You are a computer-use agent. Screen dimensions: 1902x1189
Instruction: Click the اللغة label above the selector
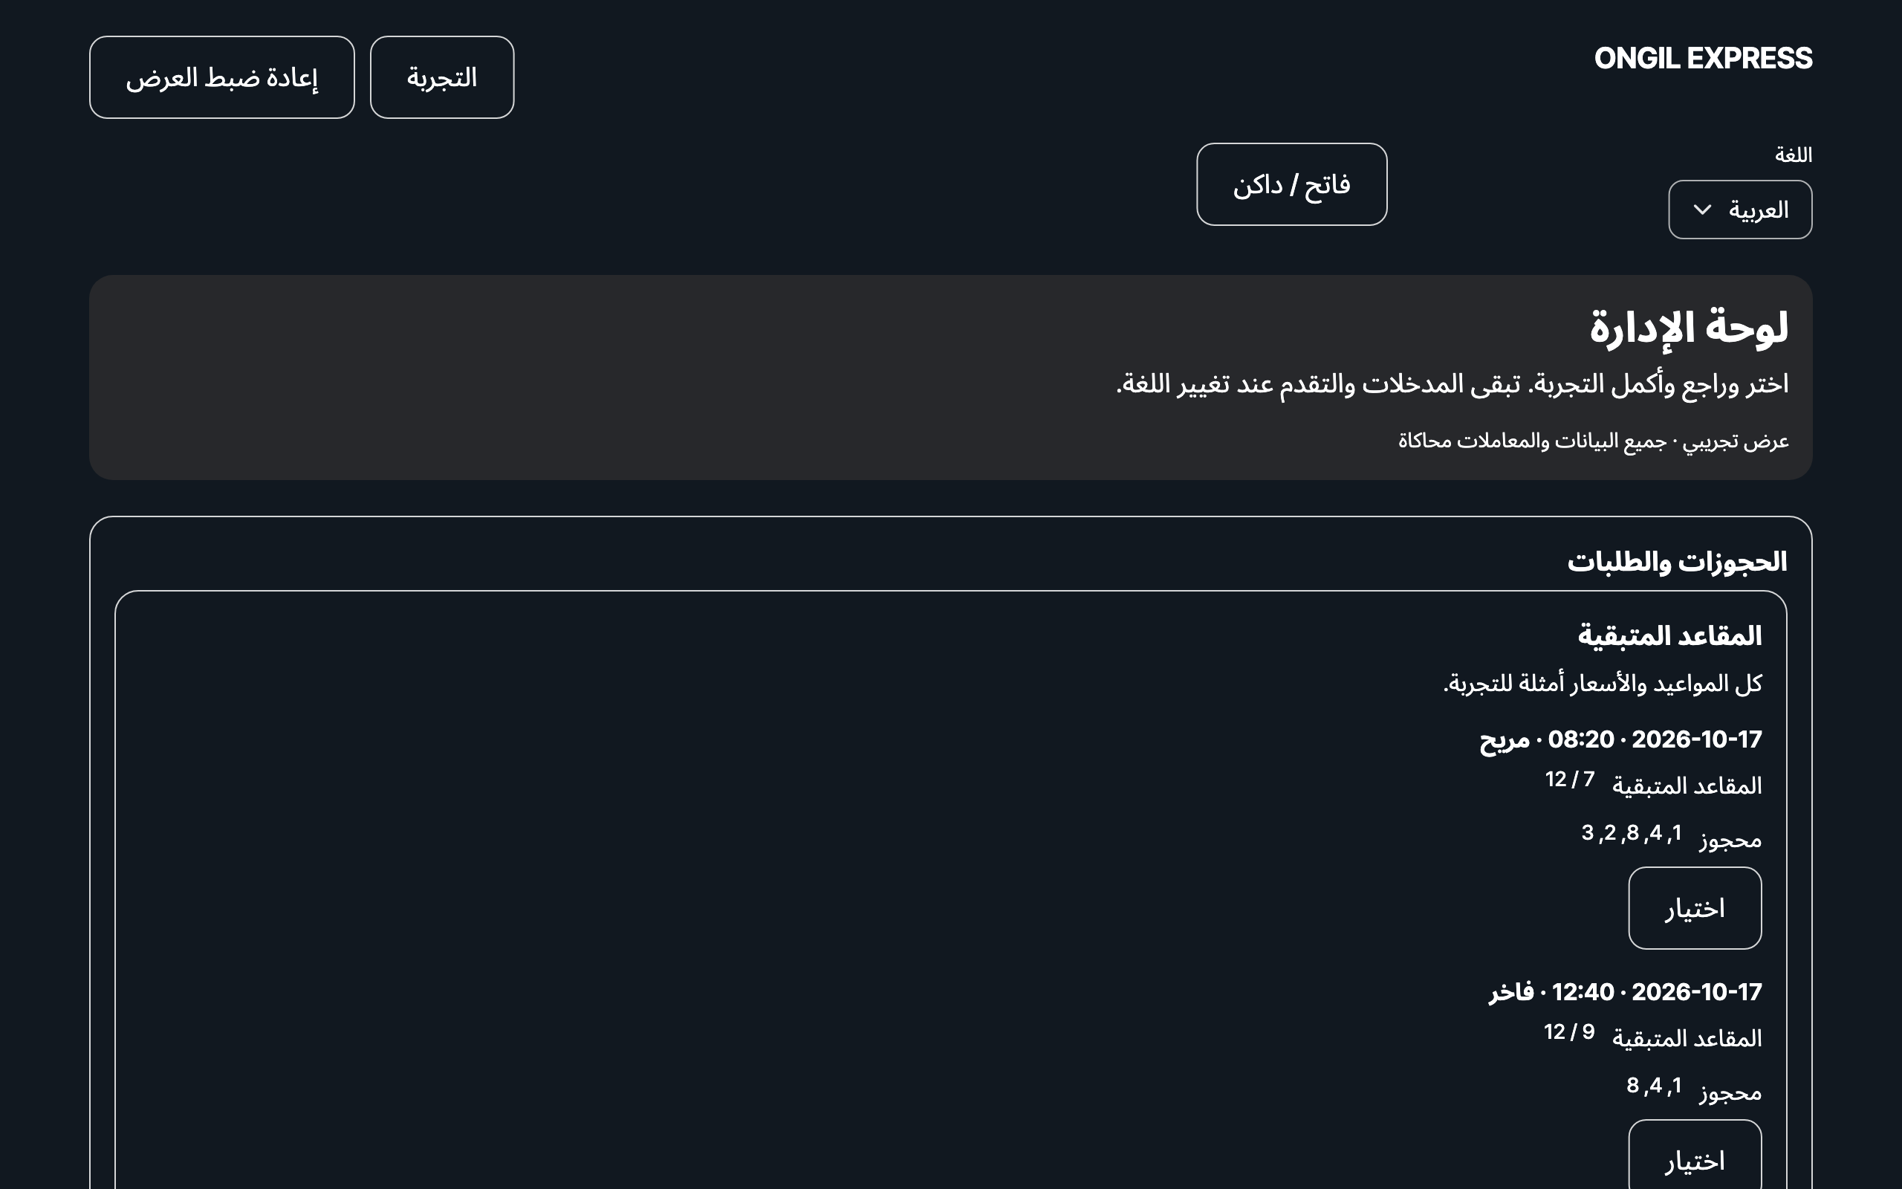1793,155
